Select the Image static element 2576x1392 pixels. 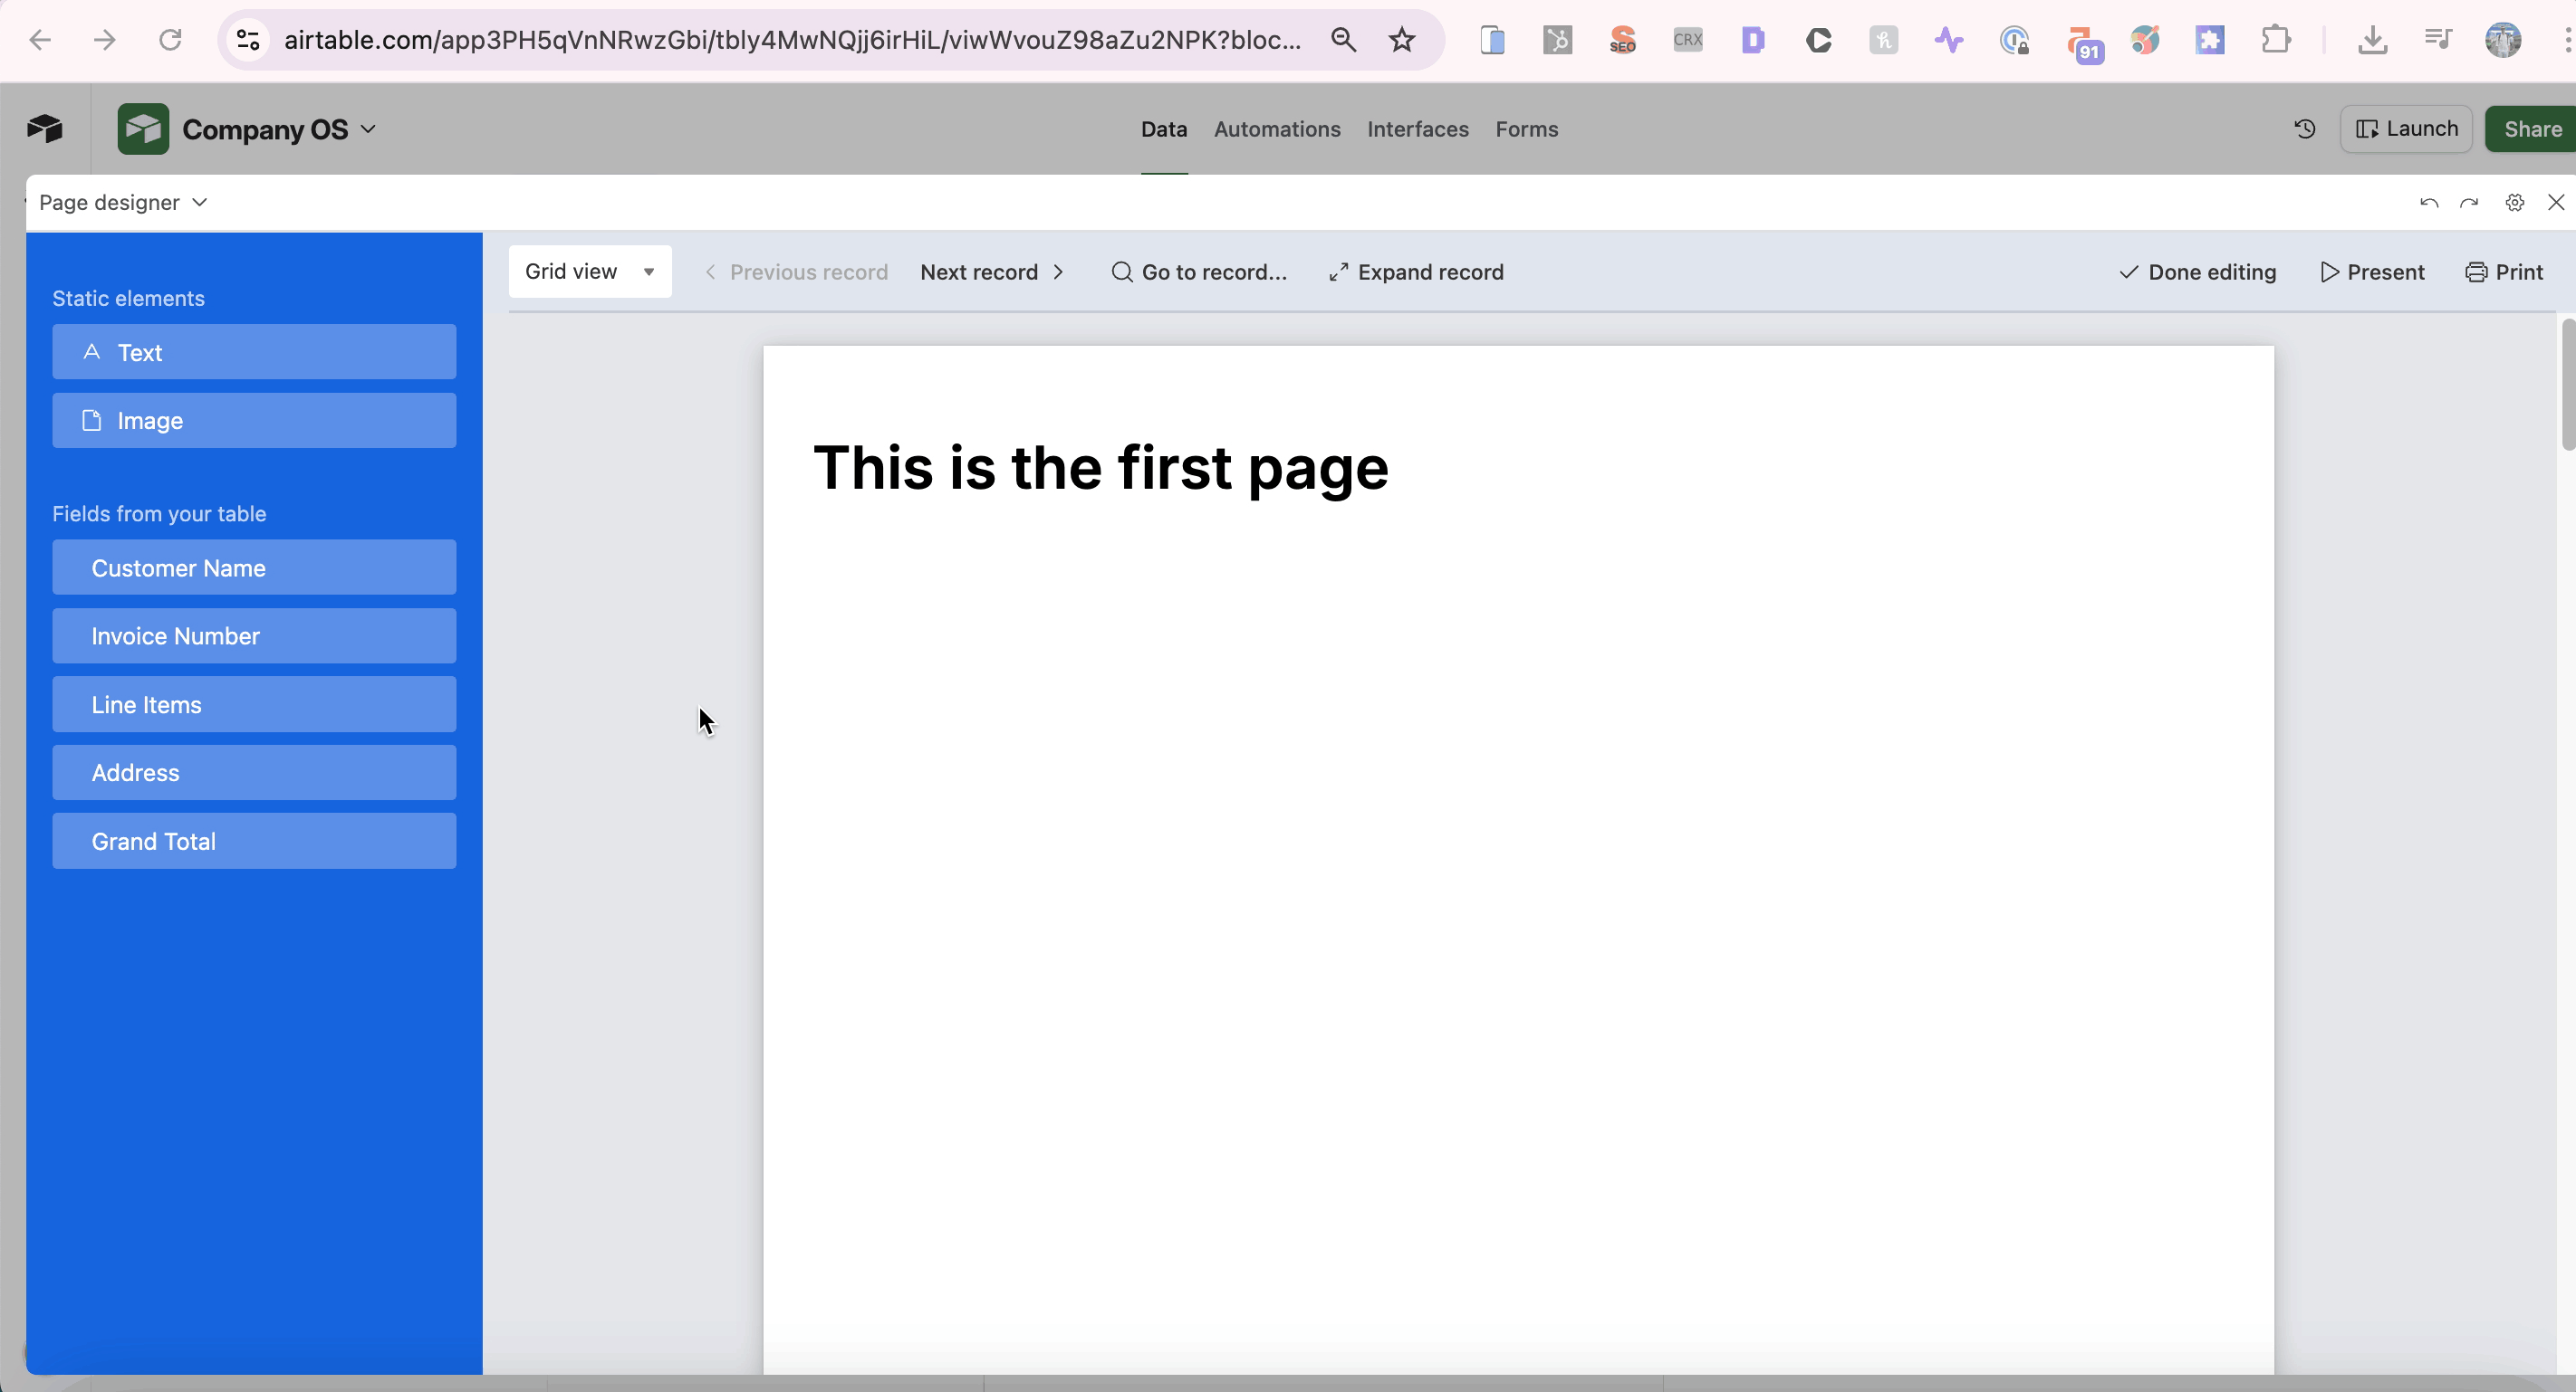[254, 420]
